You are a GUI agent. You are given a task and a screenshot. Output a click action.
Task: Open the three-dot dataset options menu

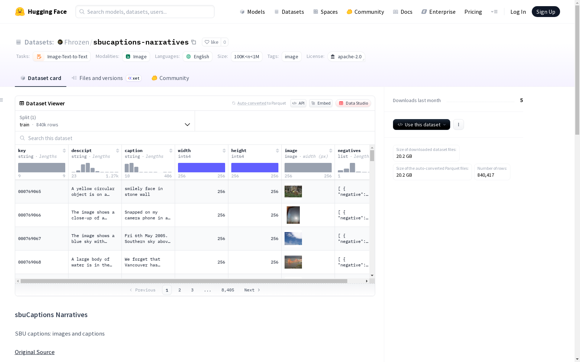(x=459, y=125)
